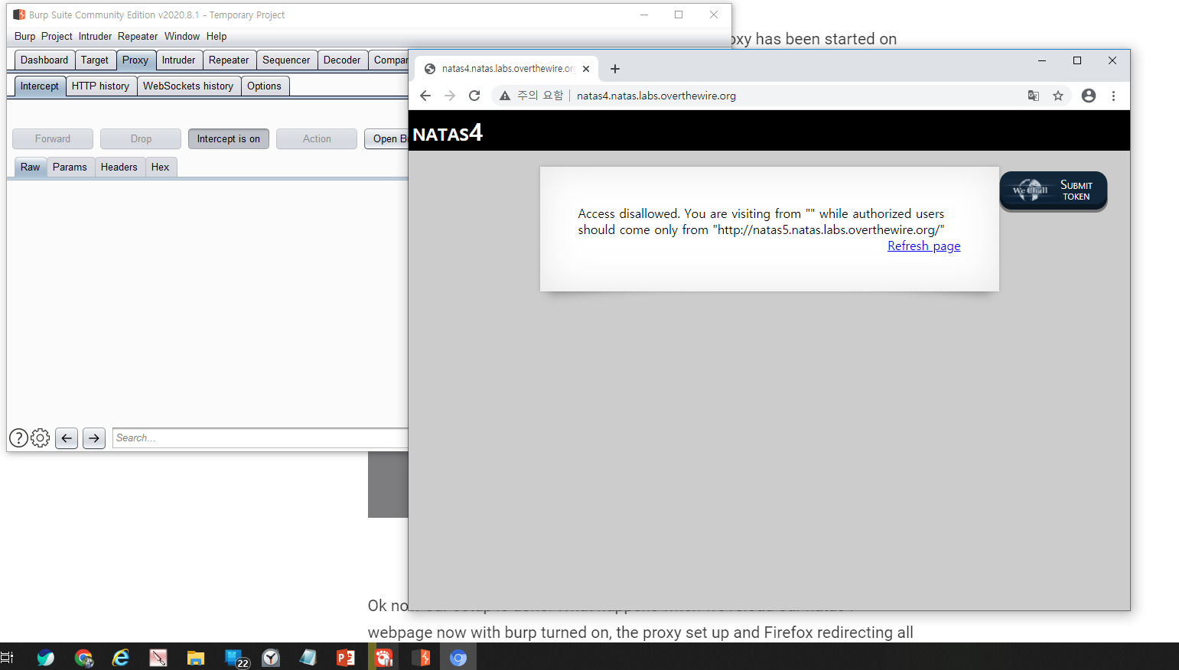Viewport: 1179px width, 670px height.
Task: Open the Intruder menu in menu bar
Action: tap(95, 36)
